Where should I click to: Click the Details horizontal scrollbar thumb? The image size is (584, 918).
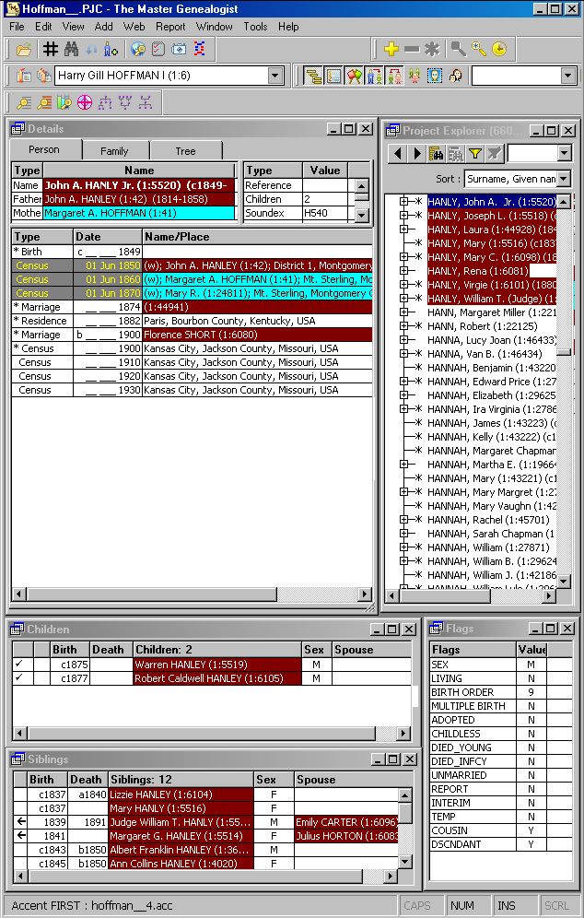(x=152, y=594)
